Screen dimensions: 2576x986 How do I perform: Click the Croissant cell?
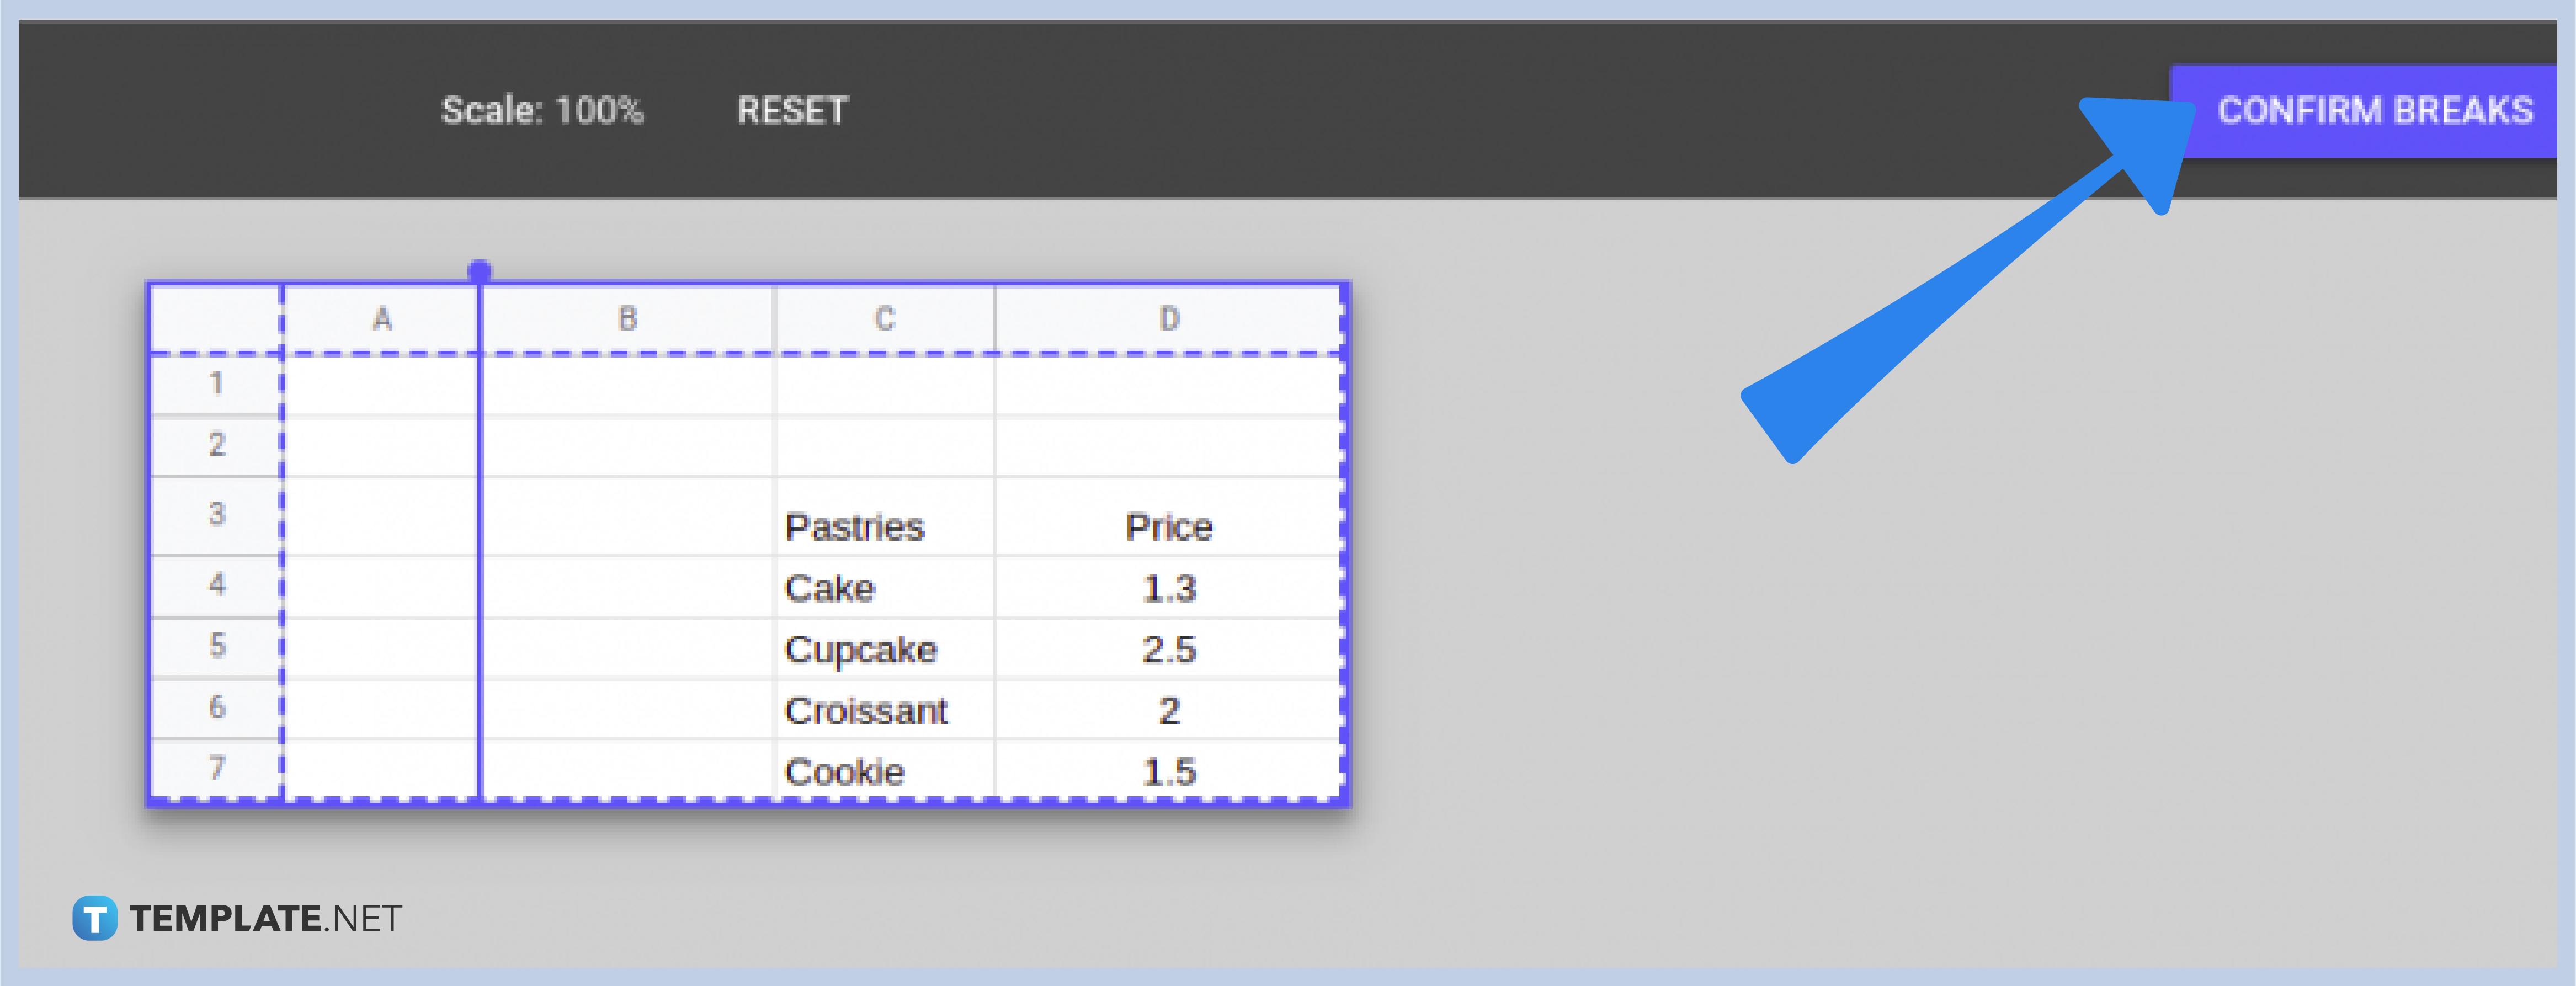click(866, 711)
